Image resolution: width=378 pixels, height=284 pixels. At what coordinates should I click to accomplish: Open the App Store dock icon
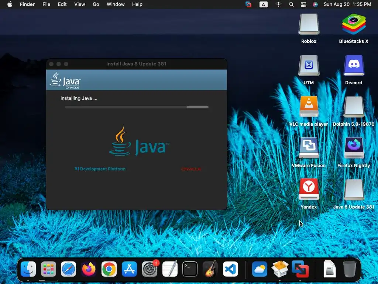(129, 269)
